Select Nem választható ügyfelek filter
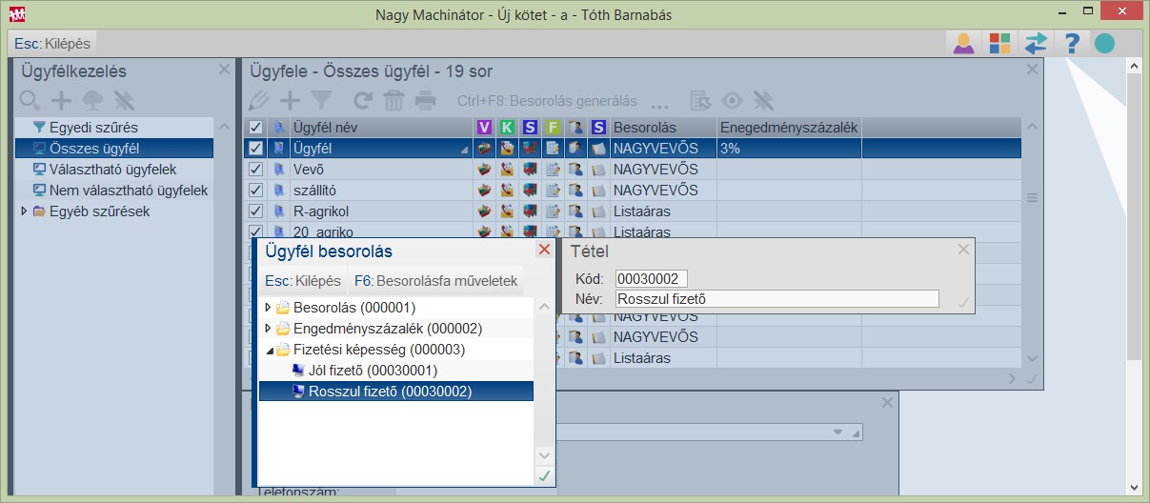This screenshot has height=503, width=1150. pyautogui.click(x=113, y=190)
